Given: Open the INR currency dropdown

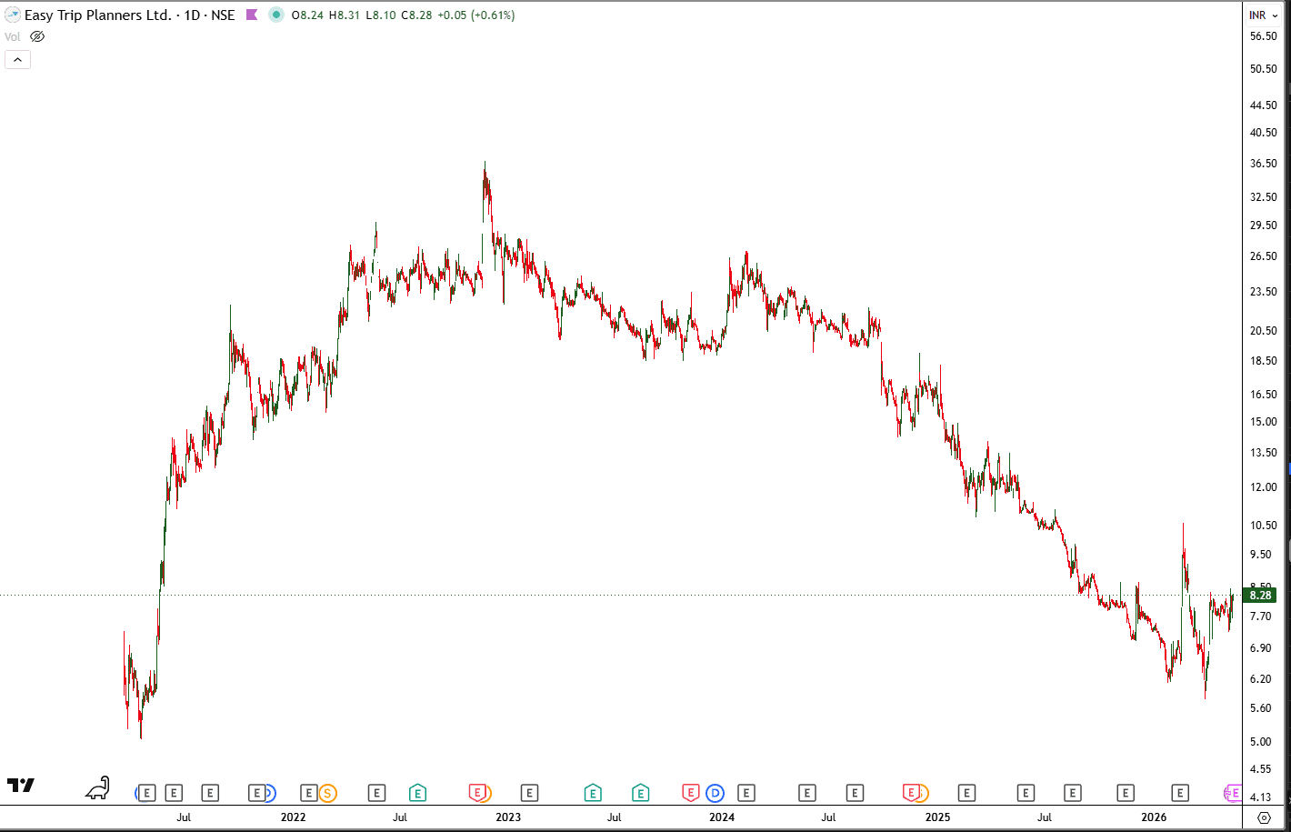Looking at the screenshot, I should tap(1264, 15).
